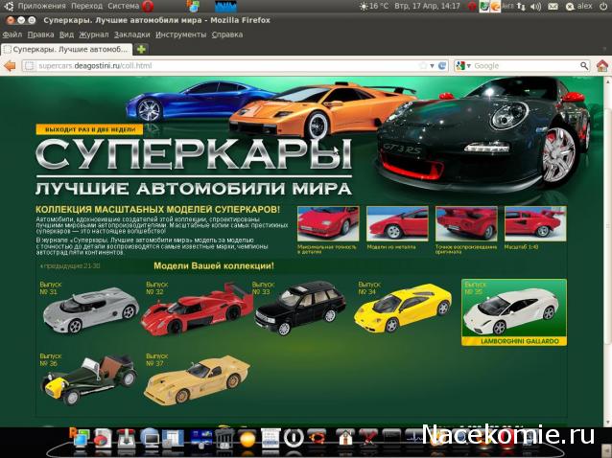Open issue № 37 beige race car

pos(197,379)
